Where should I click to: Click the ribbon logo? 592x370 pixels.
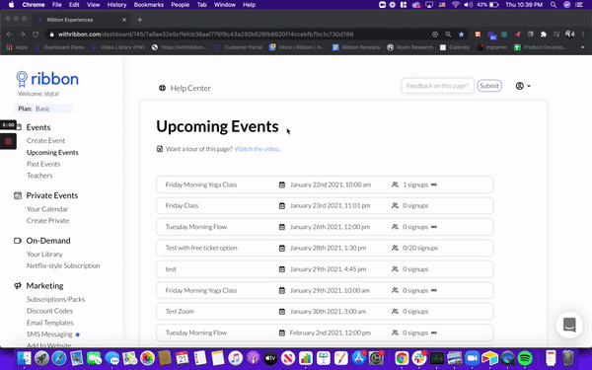(x=47, y=79)
